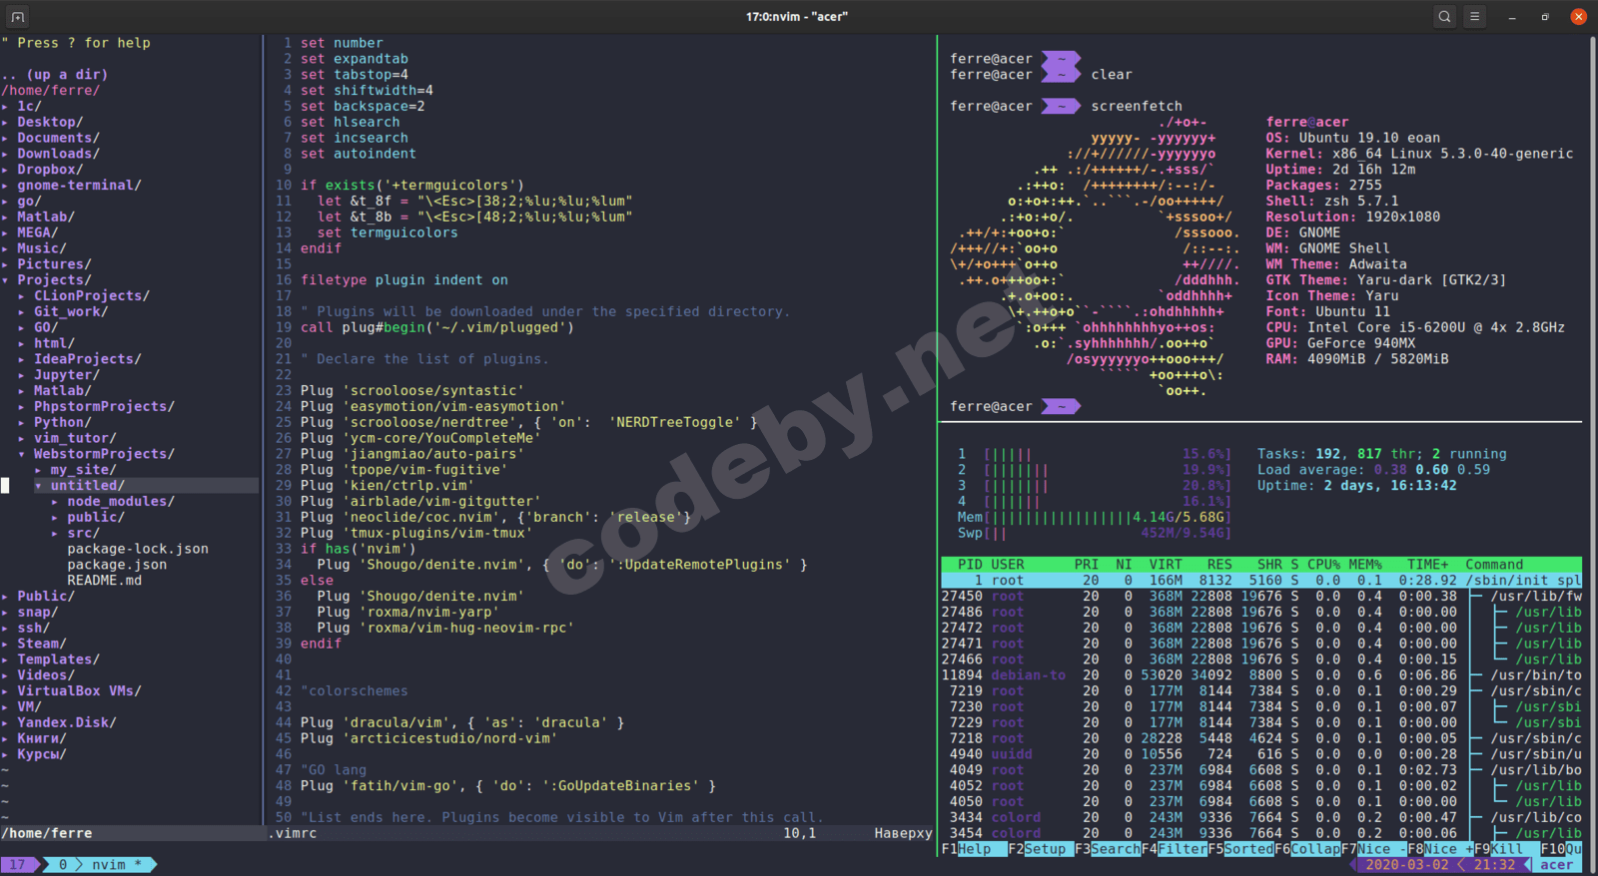
Task: Click htop F4 Filter button
Action: pyautogui.click(x=1175, y=849)
